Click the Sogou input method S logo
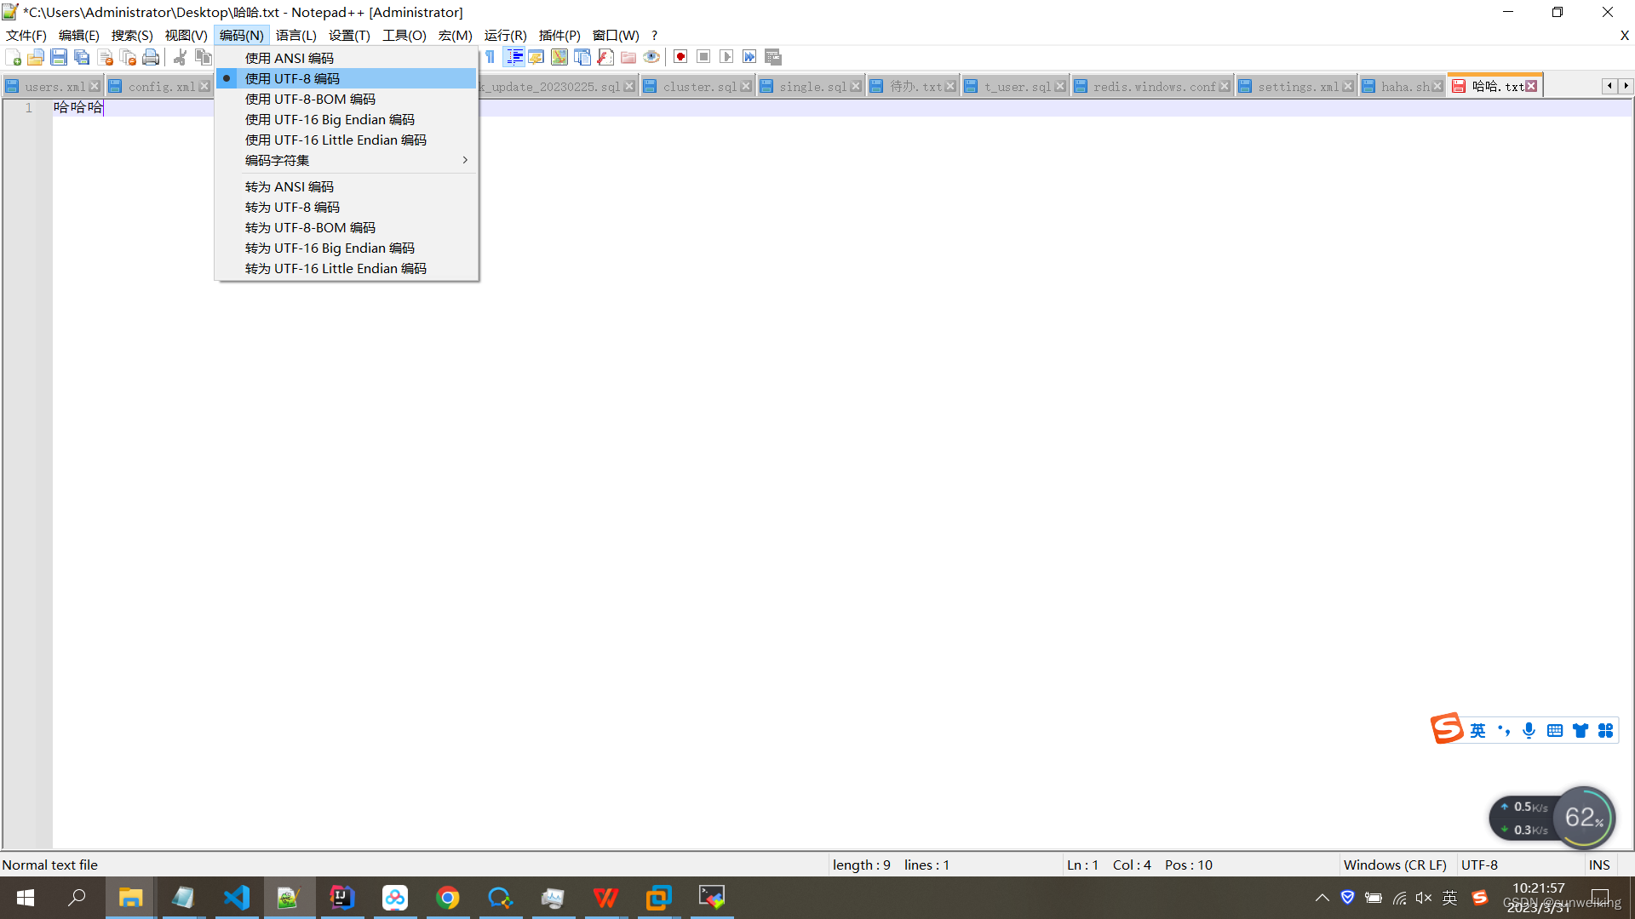This screenshot has height=919, width=1635. pos(1446,729)
